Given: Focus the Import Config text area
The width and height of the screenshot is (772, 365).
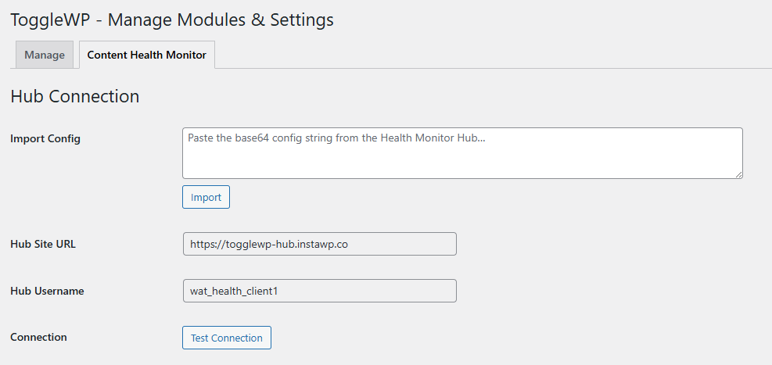Looking at the screenshot, I should click(x=462, y=153).
